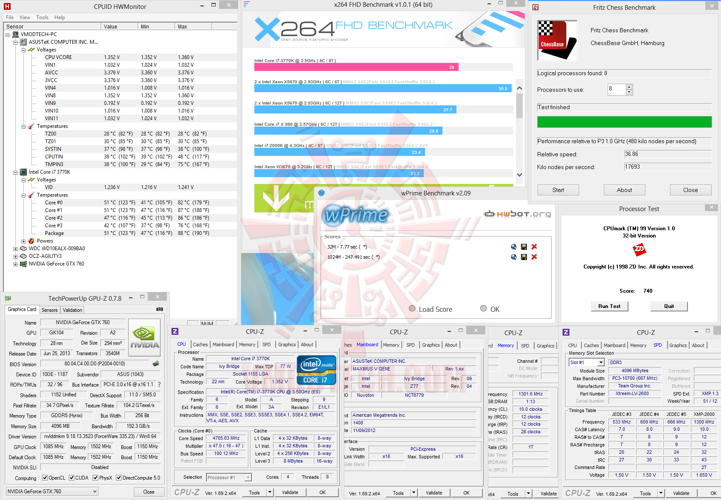Click the green download arrow in x264 Benchmark
The height and width of the screenshot is (500, 721).
click(276, 198)
